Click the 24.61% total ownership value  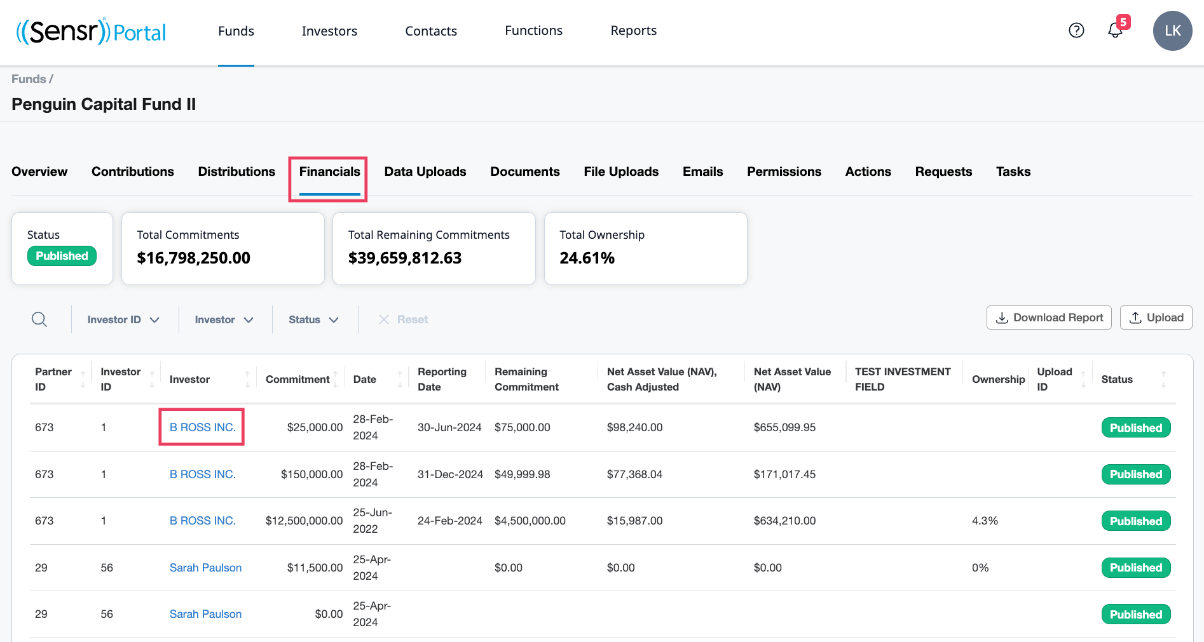point(587,258)
